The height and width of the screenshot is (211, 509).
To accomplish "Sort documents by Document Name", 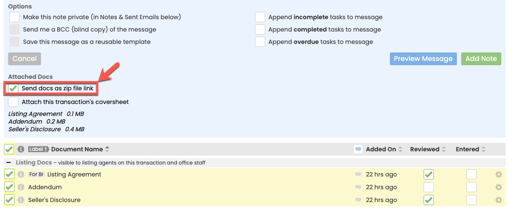I will (x=77, y=149).
